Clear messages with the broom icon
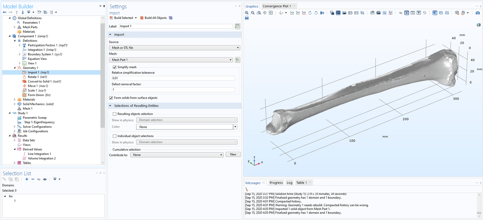 click(247, 189)
